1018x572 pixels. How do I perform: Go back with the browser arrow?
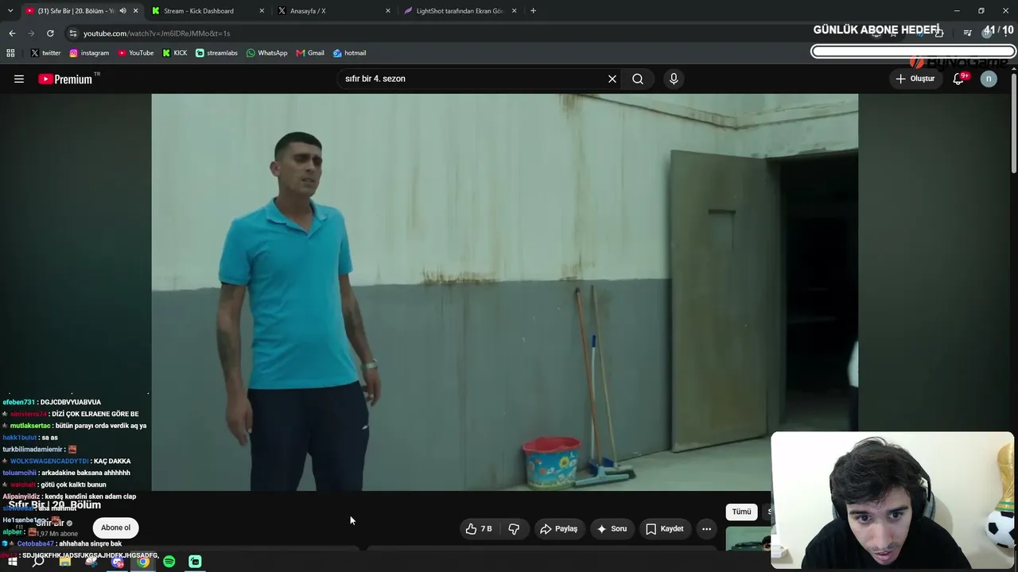click(x=12, y=33)
